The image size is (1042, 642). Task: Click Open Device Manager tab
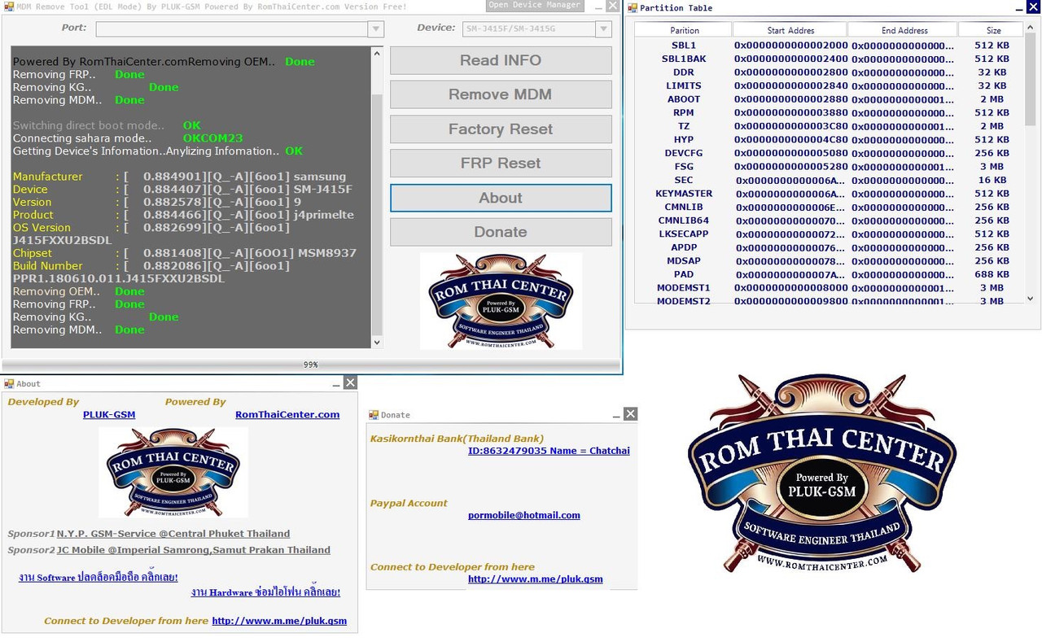click(535, 5)
